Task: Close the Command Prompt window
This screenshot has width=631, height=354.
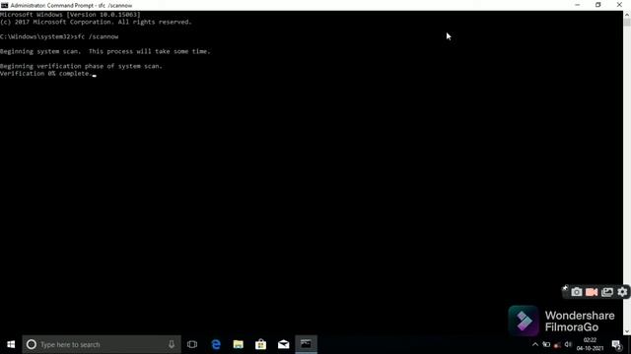Action: click(619, 5)
